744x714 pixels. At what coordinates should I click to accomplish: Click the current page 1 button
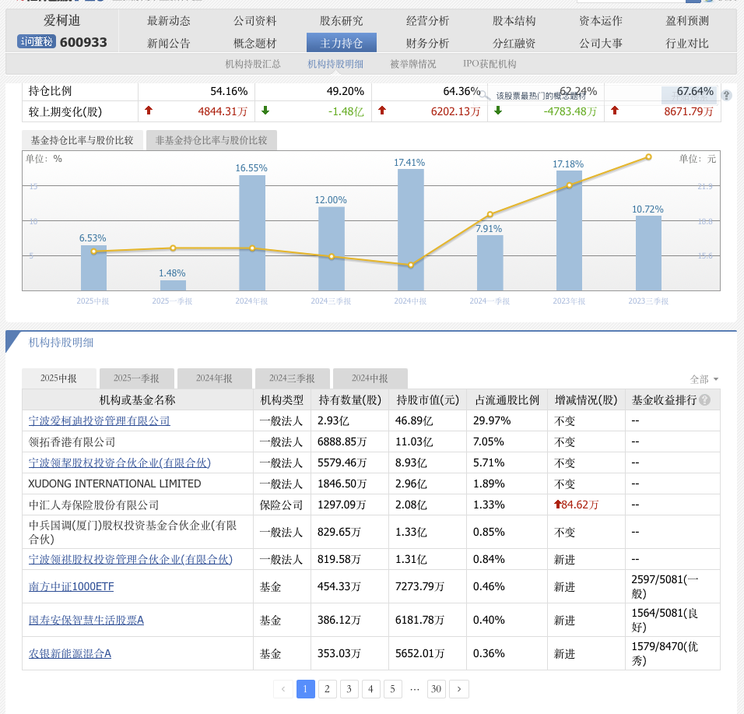coord(306,689)
